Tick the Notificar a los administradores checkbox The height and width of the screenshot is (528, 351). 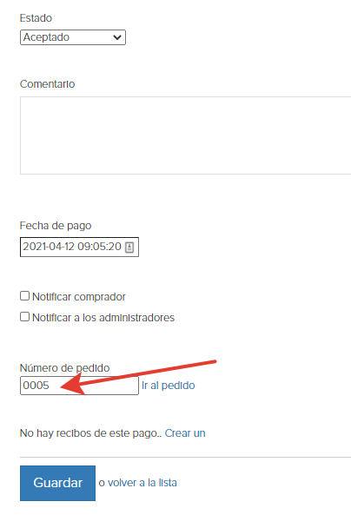click(24, 317)
